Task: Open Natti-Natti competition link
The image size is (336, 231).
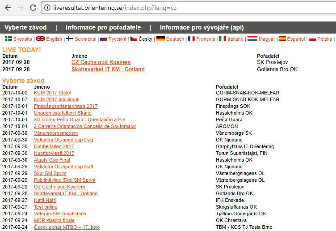Action: (45, 200)
